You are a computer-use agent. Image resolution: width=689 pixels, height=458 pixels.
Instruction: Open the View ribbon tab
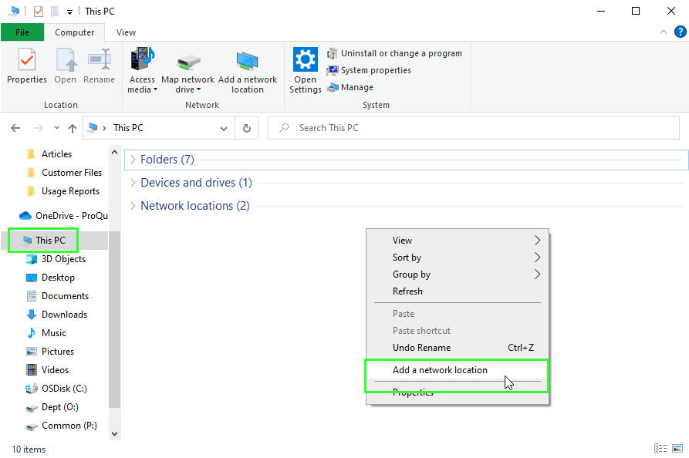click(x=126, y=32)
